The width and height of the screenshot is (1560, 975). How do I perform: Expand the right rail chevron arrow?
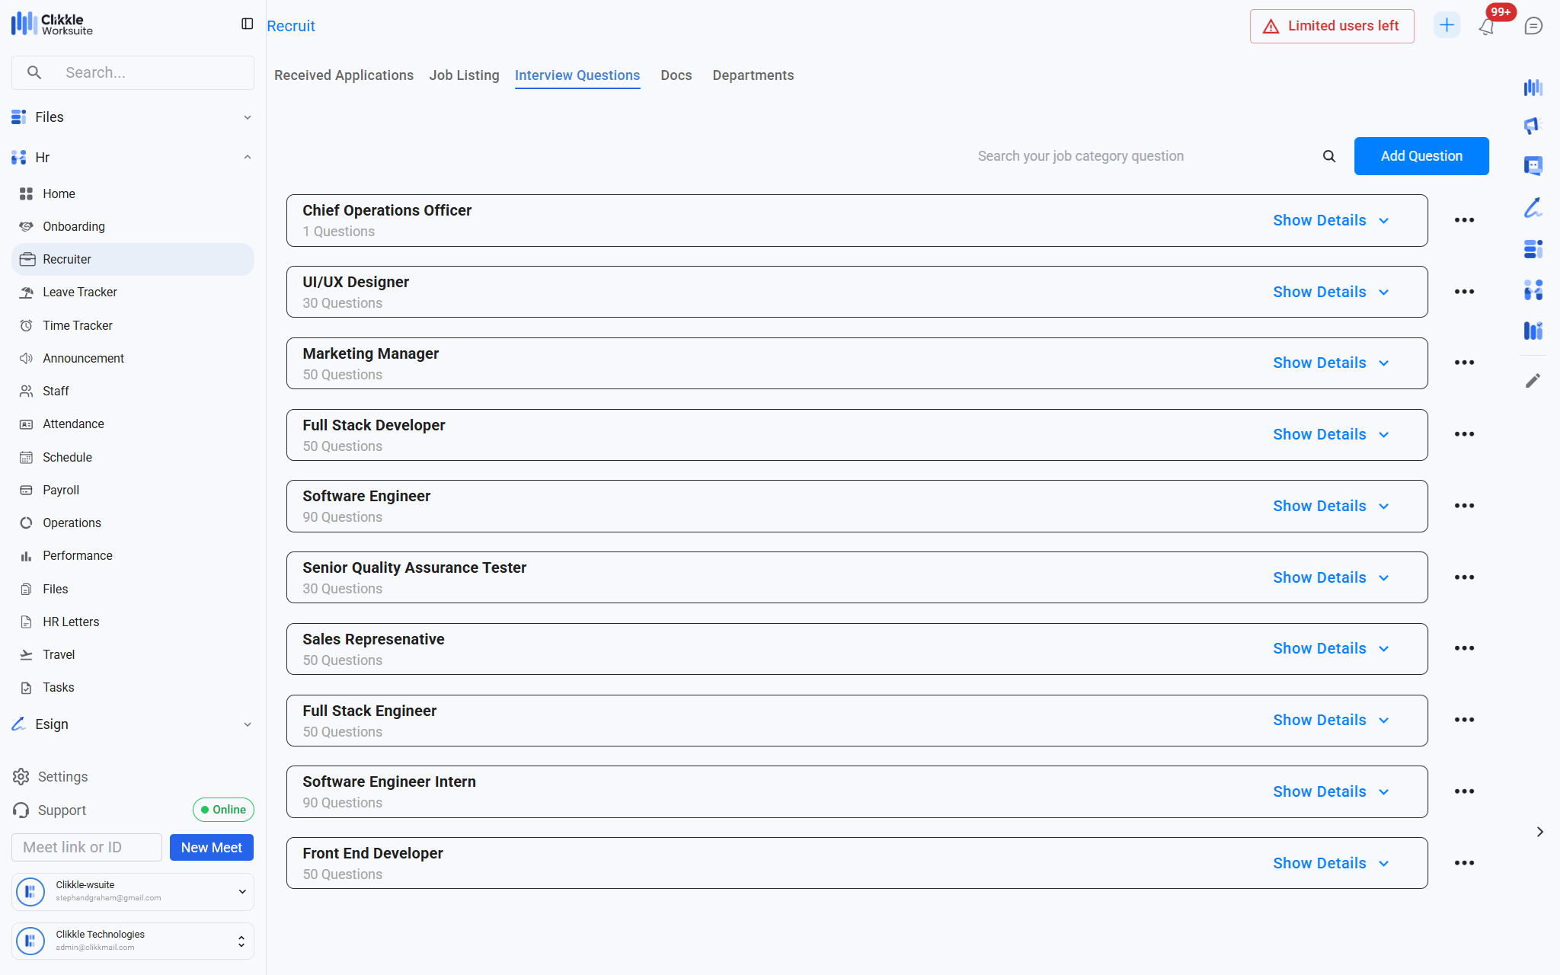[1539, 832]
